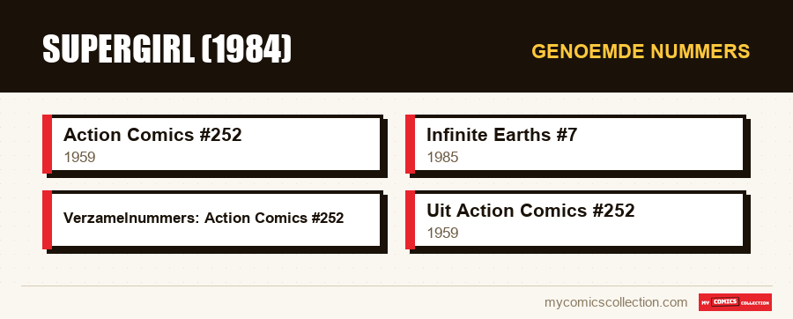Click the word SUPERGIRL in the header title
Screen dimensions: 793x319
coord(119,49)
